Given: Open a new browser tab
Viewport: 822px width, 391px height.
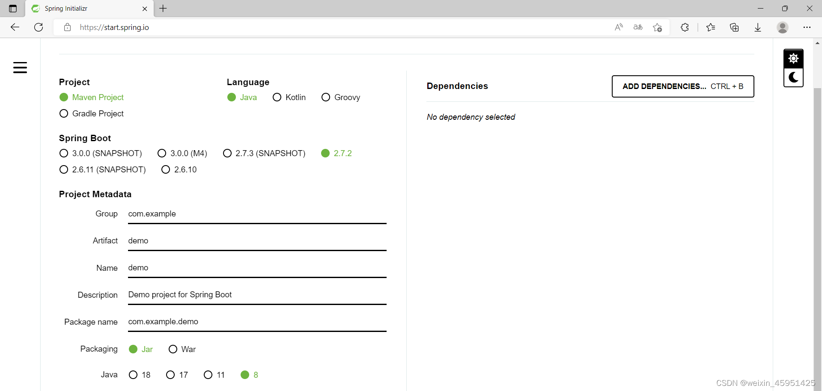Looking at the screenshot, I should pos(163,9).
